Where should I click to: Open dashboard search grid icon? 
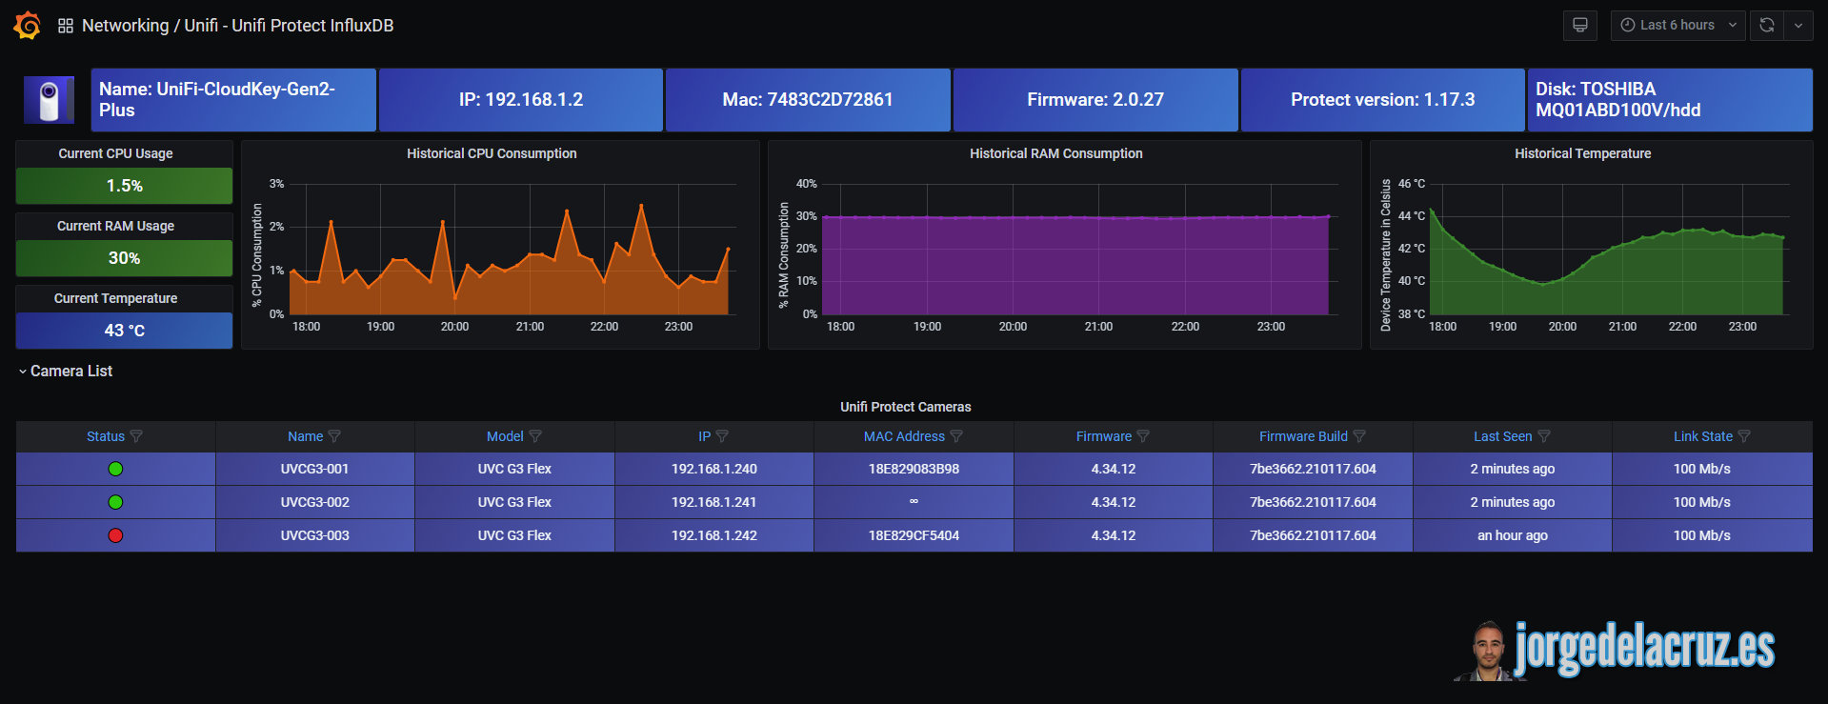pyautogui.click(x=66, y=26)
